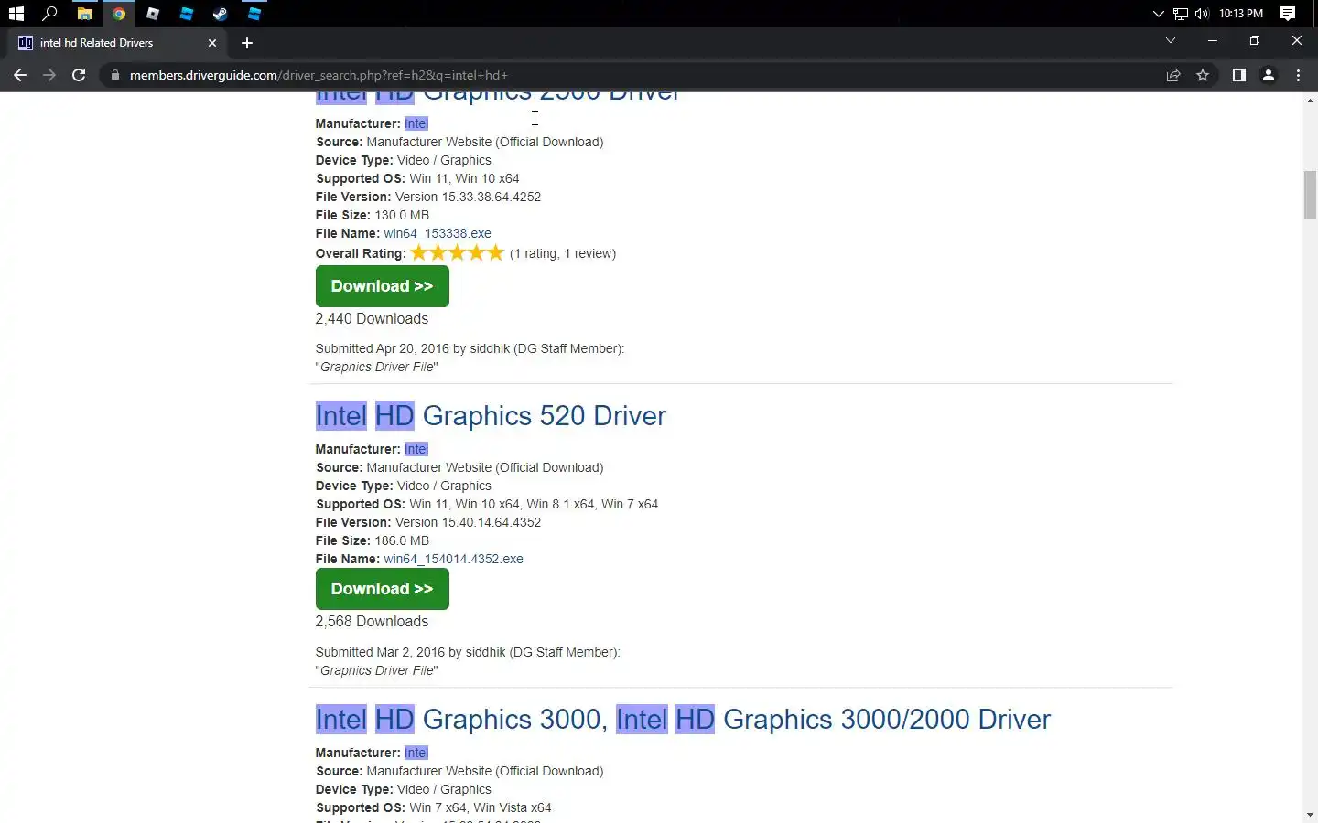Select the 'intel hd Related Drivers' tab
The width and height of the screenshot is (1318, 823).
tap(117, 43)
